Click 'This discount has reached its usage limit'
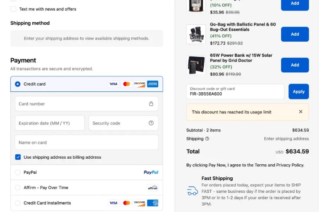The width and height of the screenshot is (319, 212). 232,112
